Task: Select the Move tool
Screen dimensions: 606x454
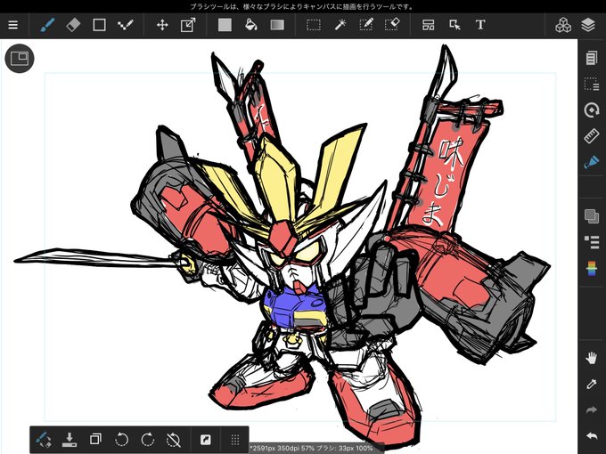Action: (x=162, y=25)
